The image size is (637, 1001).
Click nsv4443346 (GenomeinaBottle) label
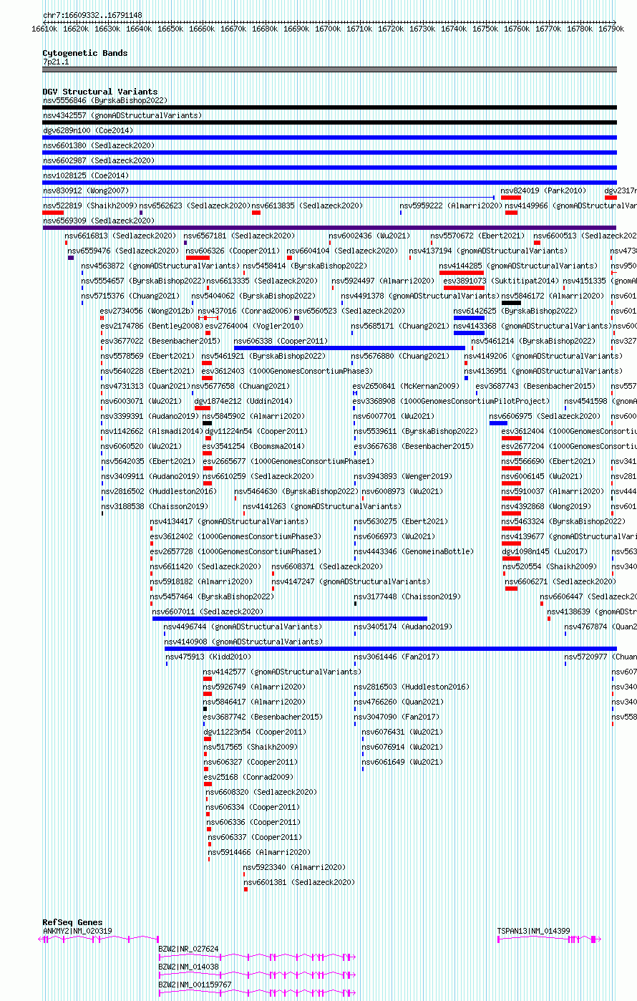pyautogui.click(x=414, y=552)
